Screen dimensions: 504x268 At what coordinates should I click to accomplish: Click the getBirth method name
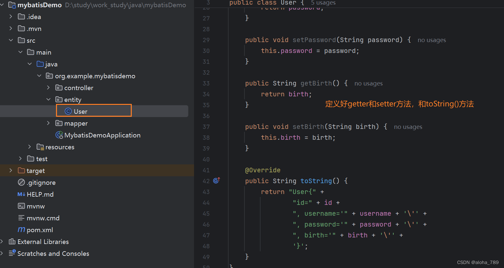316,83
